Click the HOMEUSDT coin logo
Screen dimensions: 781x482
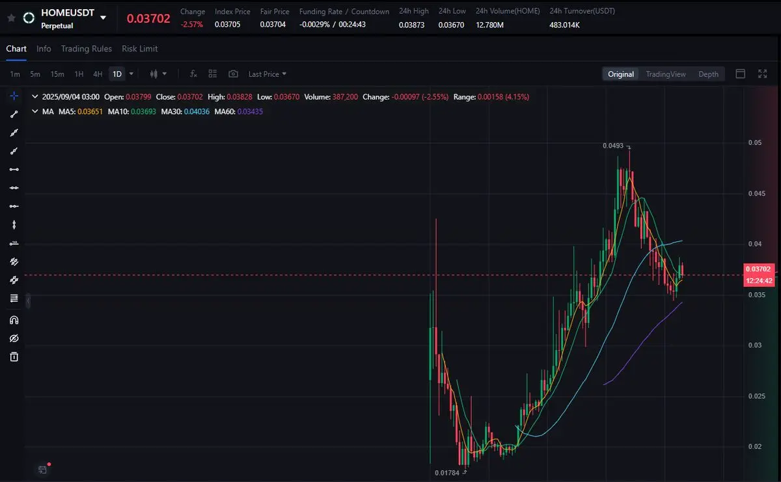point(29,18)
